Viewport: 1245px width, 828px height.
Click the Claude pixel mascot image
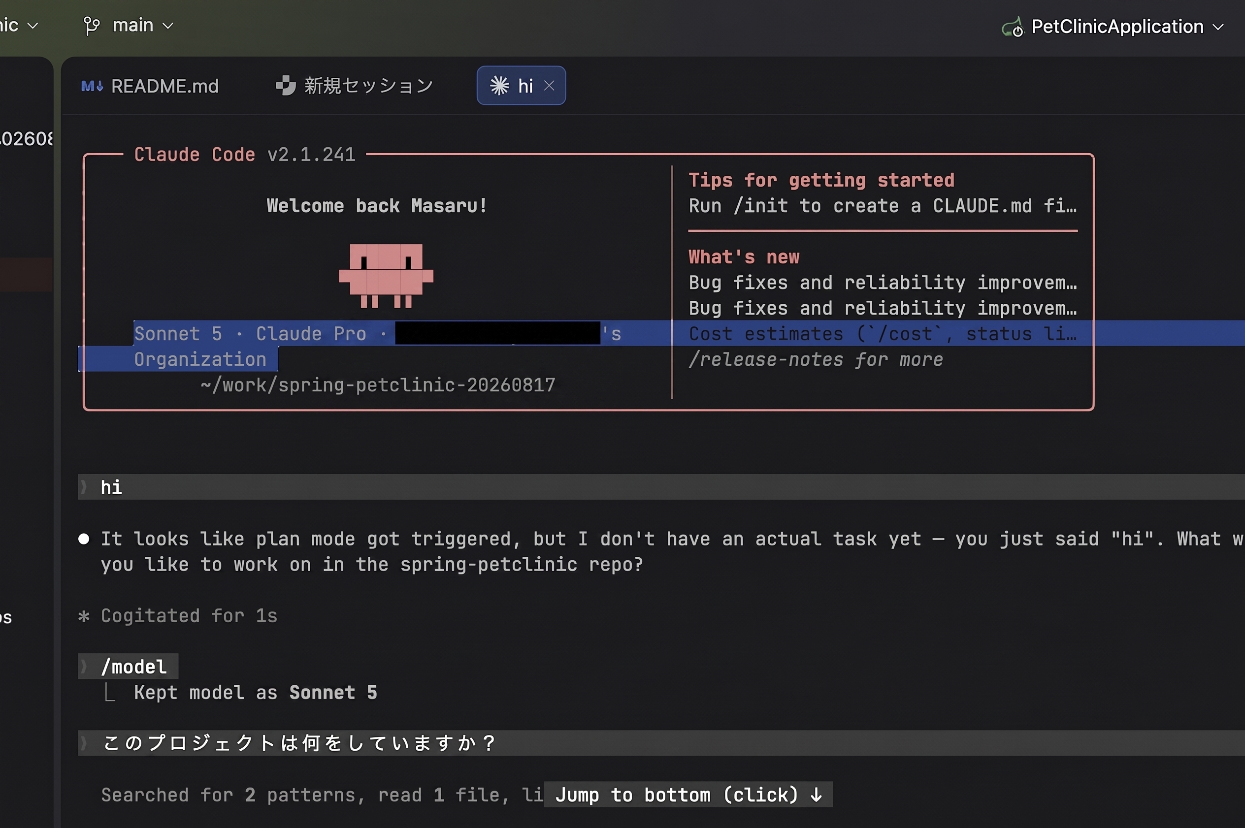386,276
